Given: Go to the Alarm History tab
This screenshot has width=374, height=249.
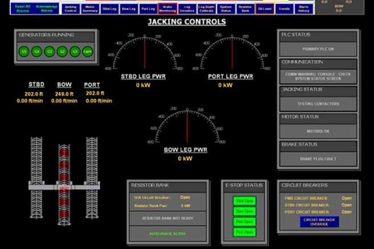Looking at the screenshot, I should click(304, 9).
